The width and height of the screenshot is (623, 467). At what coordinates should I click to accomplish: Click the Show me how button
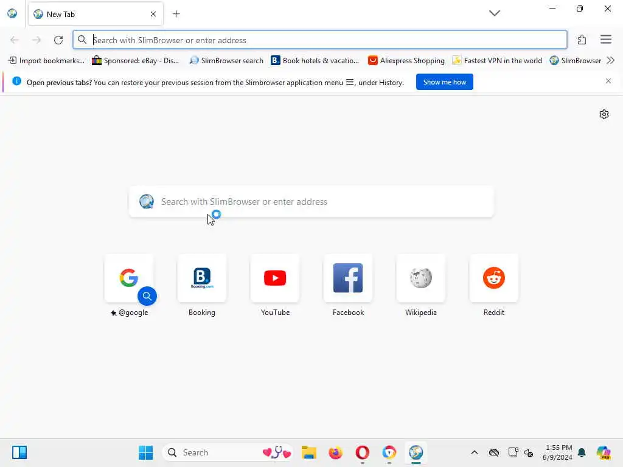pos(445,82)
